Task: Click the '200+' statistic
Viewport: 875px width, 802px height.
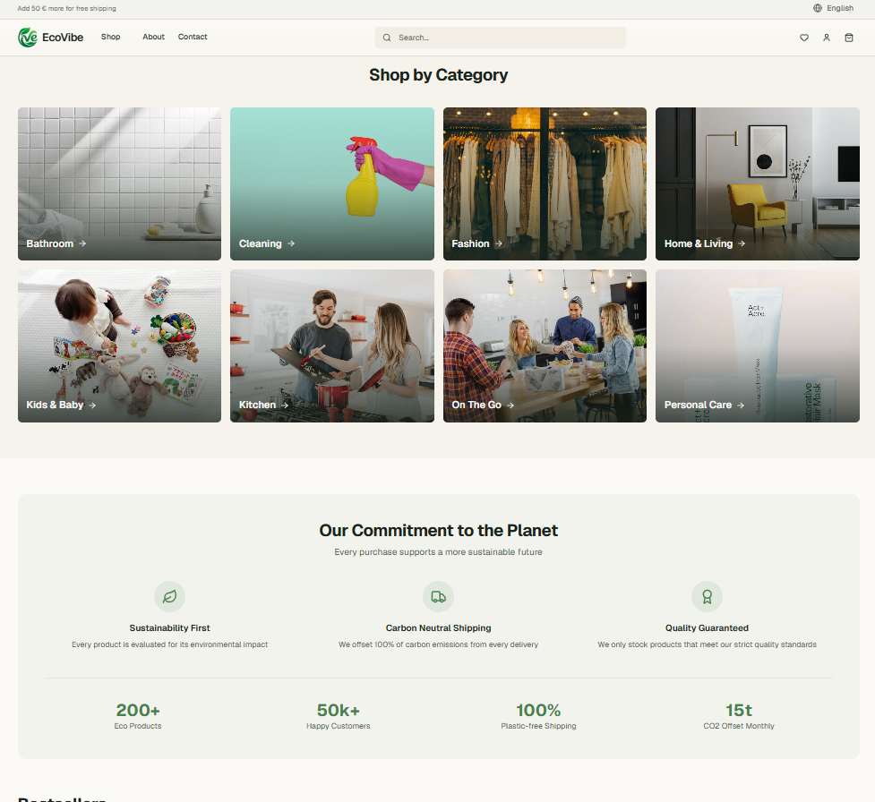Action: click(138, 710)
